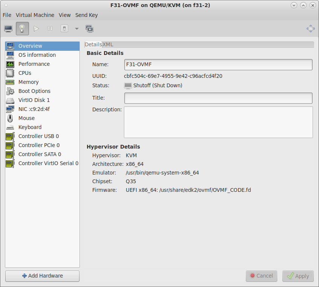
Task: Show the graphical console view
Action: click(8, 29)
